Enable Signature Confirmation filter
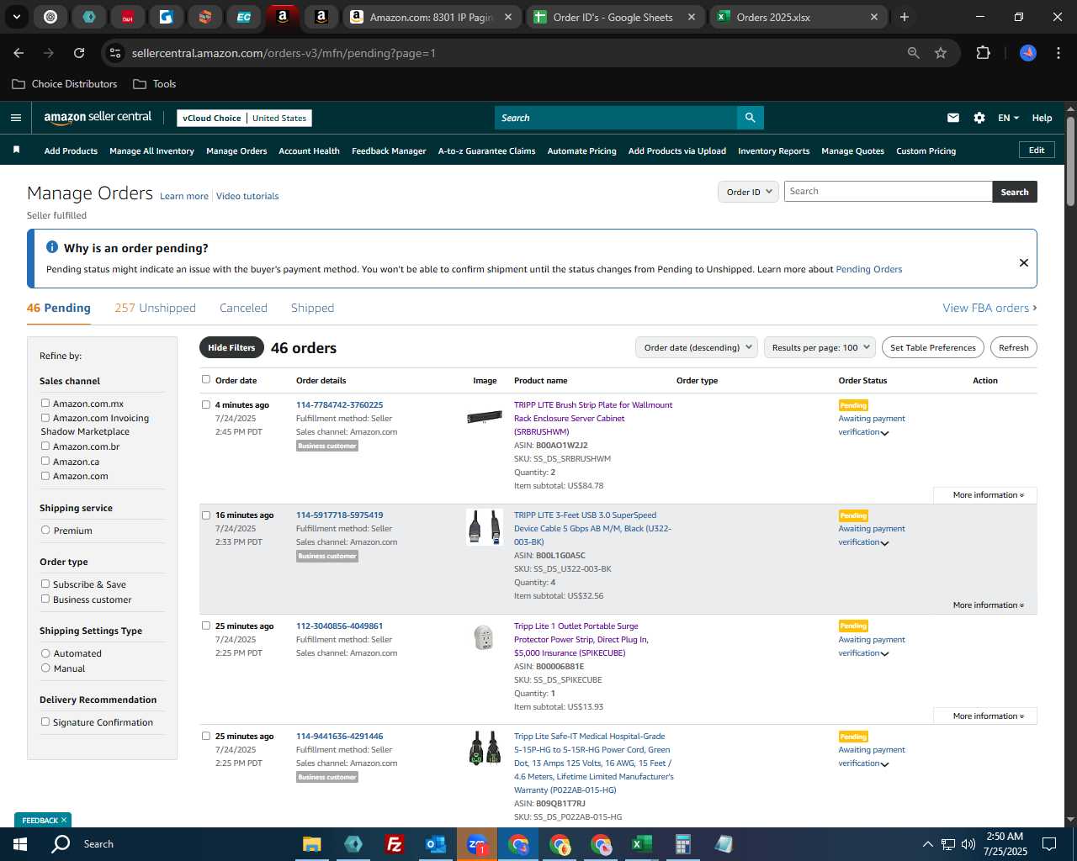1077x861 pixels. point(45,722)
